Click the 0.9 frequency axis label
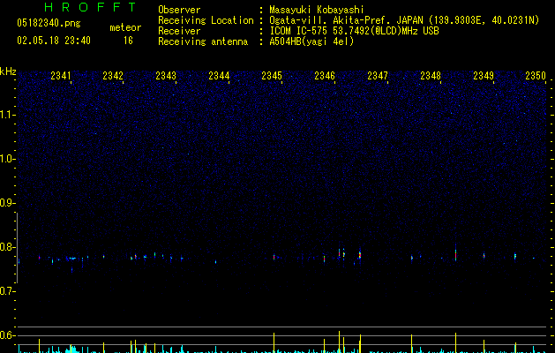 point(7,203)
